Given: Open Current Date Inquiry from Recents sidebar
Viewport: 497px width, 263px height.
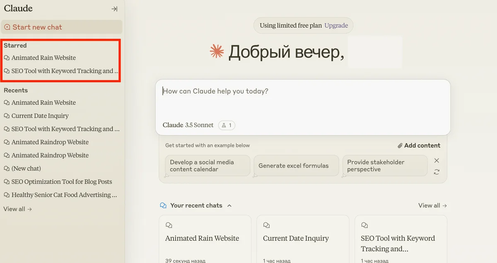Looking at the screenshot, I should pyautogui.click(x=40, y=116).
